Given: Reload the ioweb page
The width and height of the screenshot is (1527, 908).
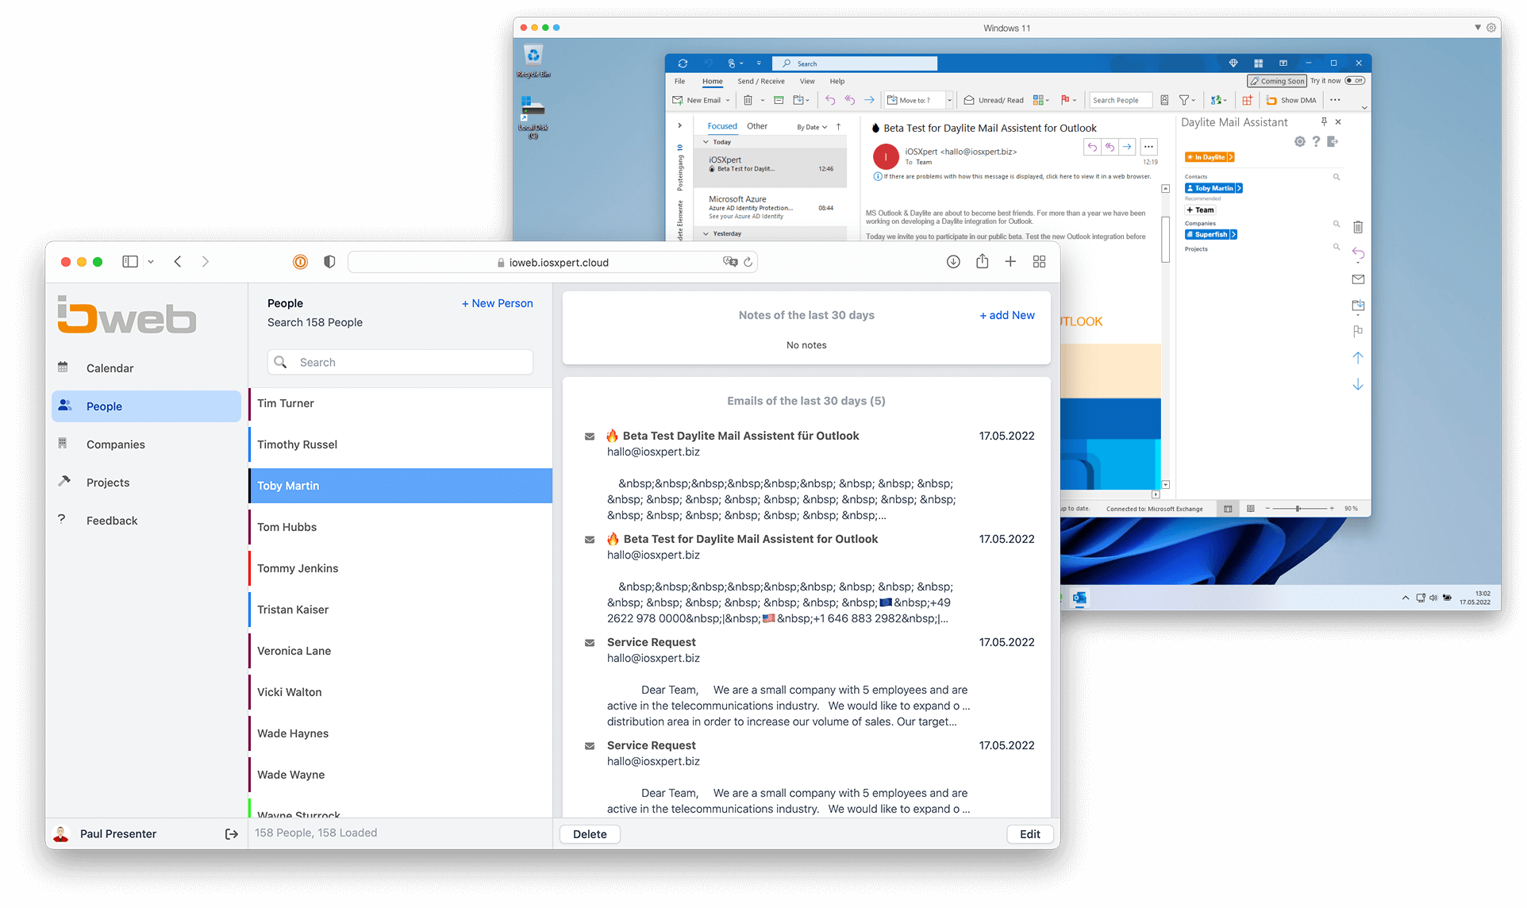Looking at the screenshot, I should click(x=748, y=262).
